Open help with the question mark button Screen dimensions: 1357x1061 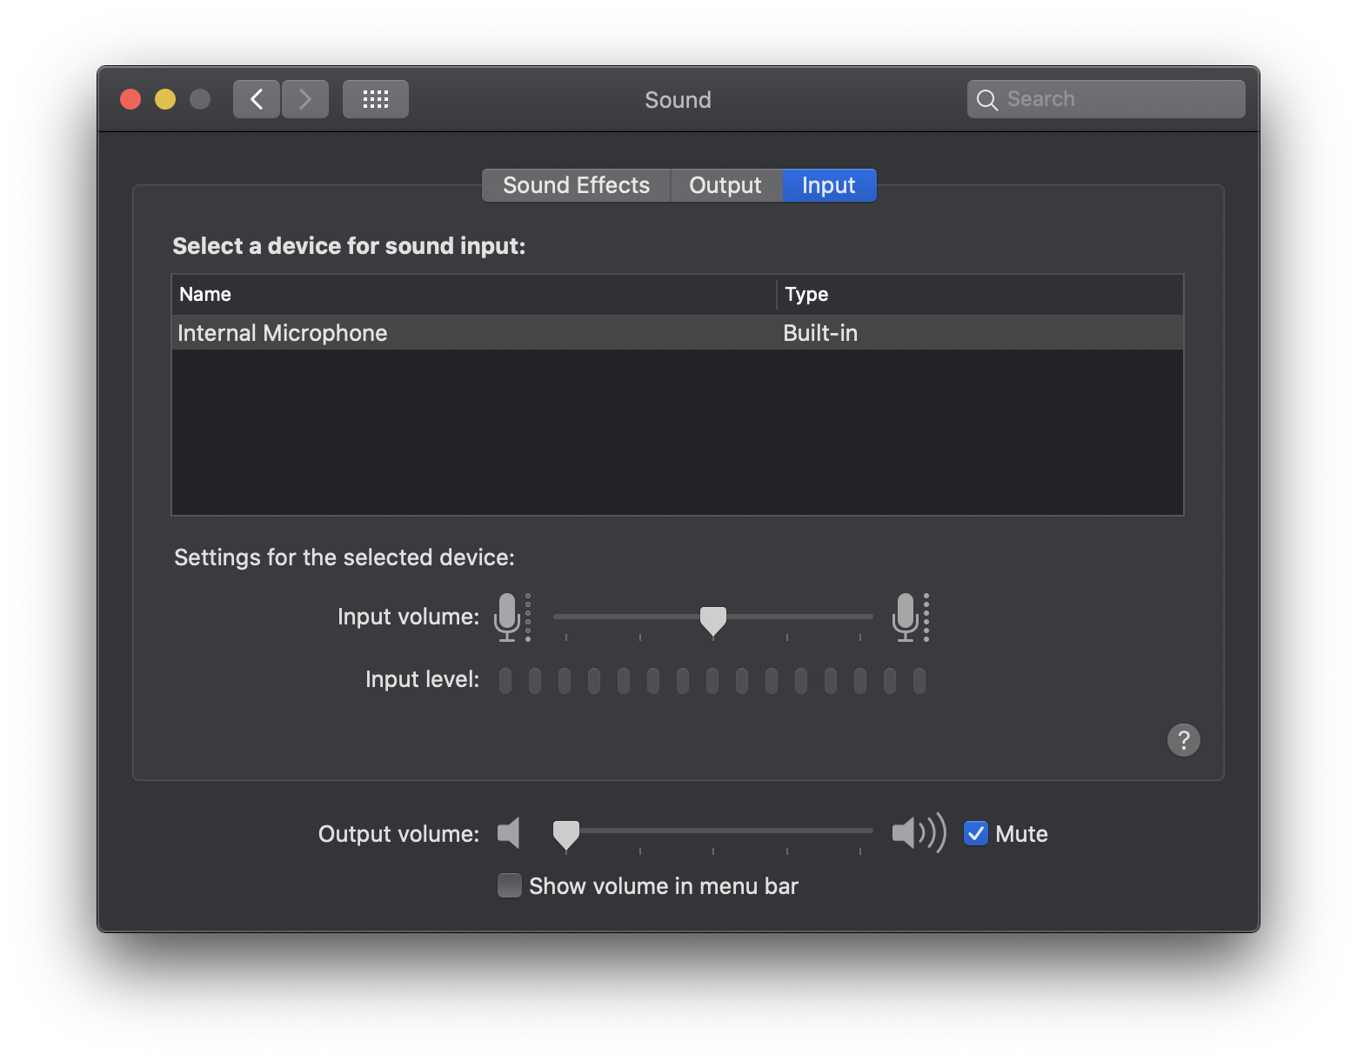point(1183,740)
